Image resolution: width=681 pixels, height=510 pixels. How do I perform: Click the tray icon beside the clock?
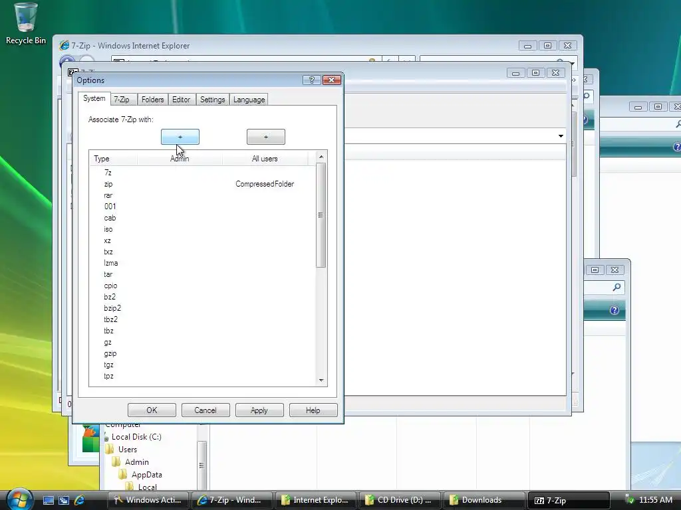pos(629,500)
